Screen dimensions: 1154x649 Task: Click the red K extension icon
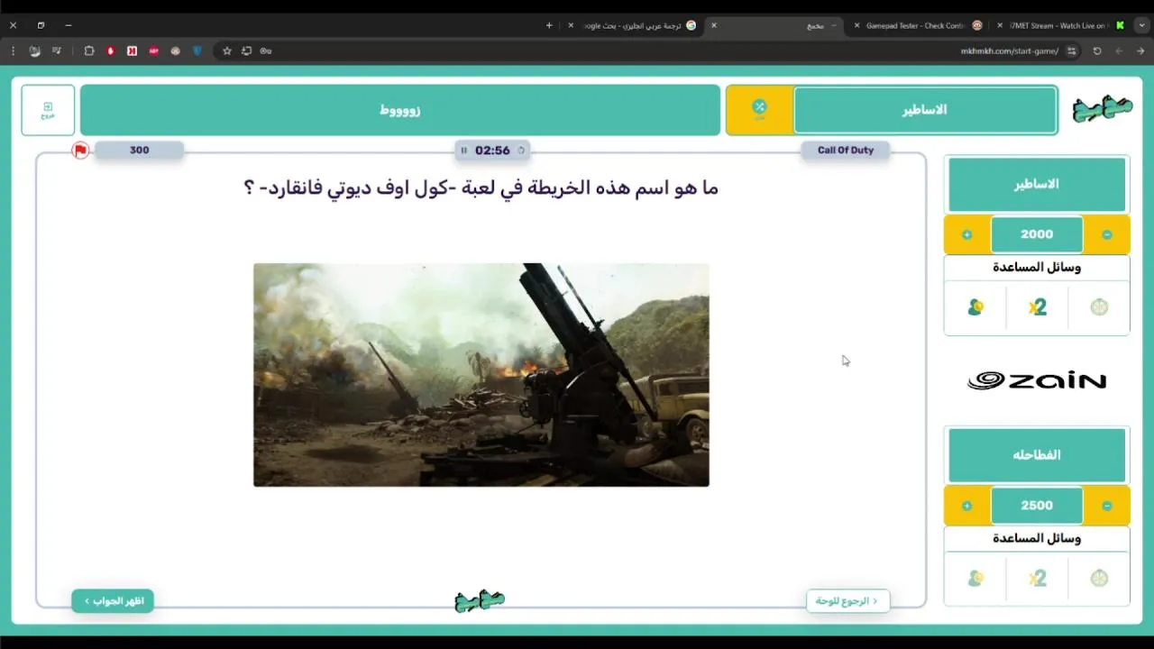point(132,51)
